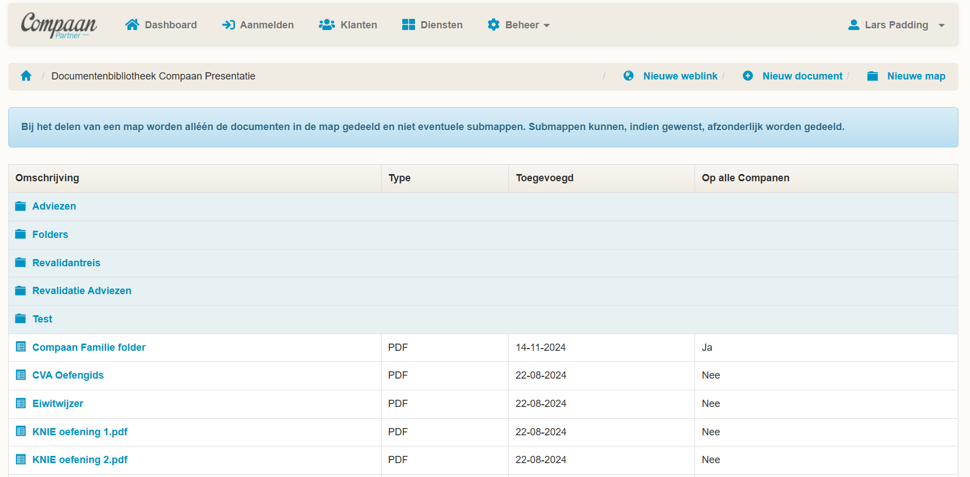Viewport: 970px width, 477px height.
Task: Click the Nieuwe map link
Action: click(916, 76)
